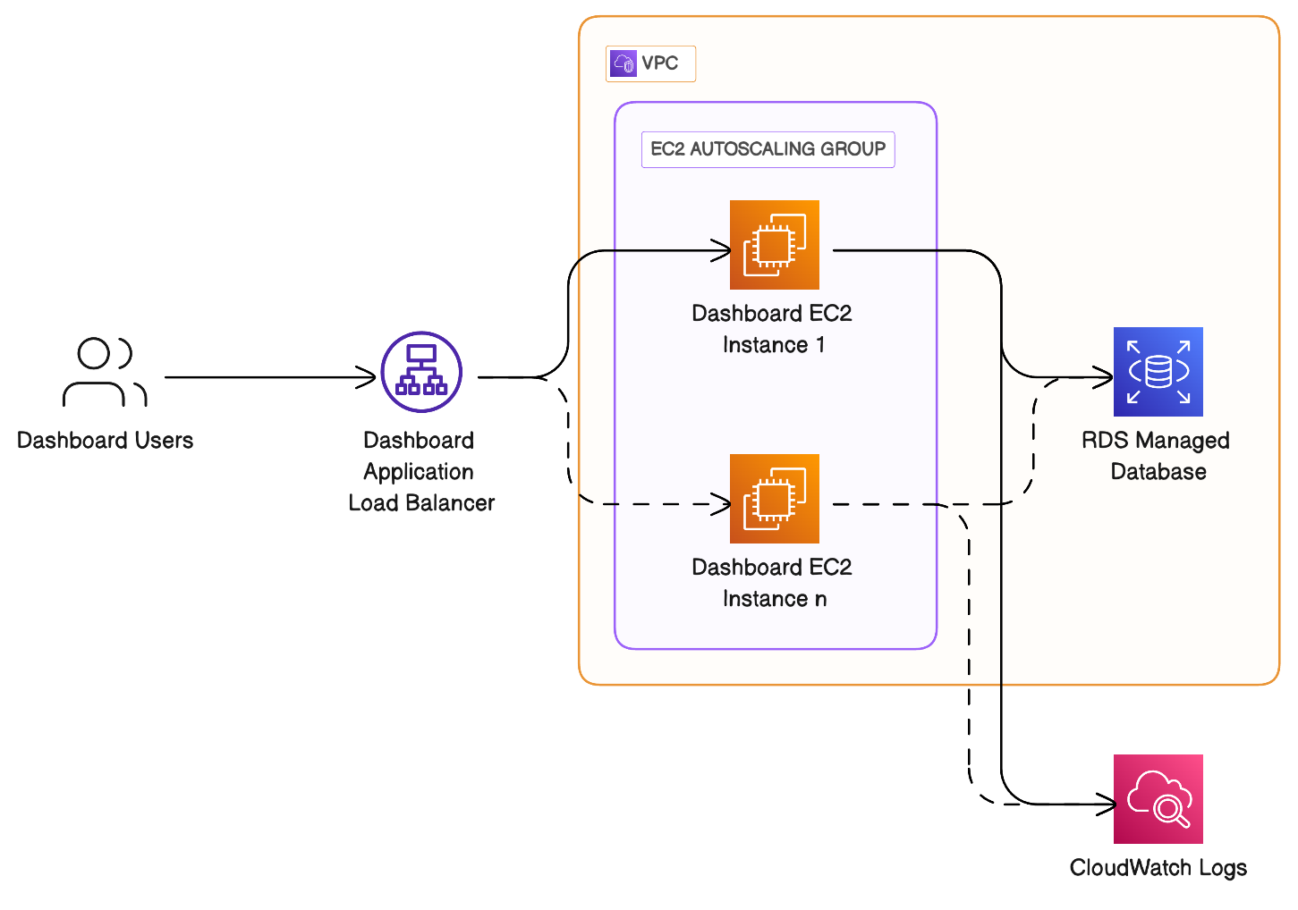Click the "Dashboard EC2 Instance n" caption
Image resolution: width=1298 pixels, height=910 pixels.
click(773, 583)
